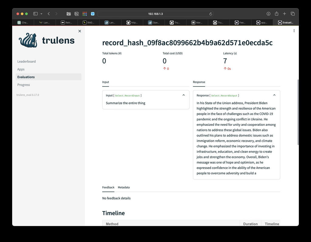Go back with the browser back arrow
This screenshot has height=242, width=311.
49,14
